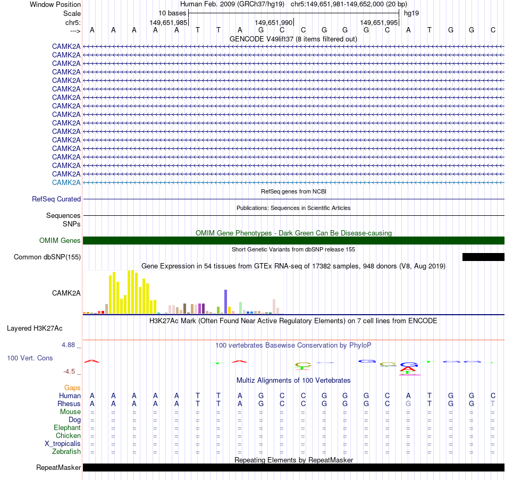Click the SNPs track label

(72, 224)
